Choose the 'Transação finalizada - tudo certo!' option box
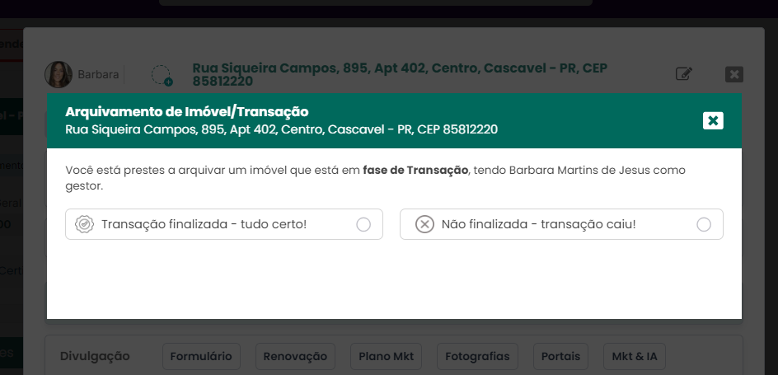This screenshot has width=778, height=375. (x=224, y=224)
